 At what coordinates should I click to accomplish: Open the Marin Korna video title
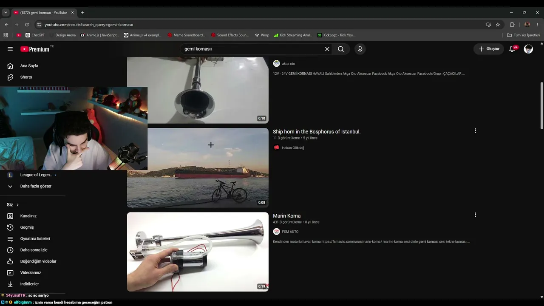click(286, 216)
